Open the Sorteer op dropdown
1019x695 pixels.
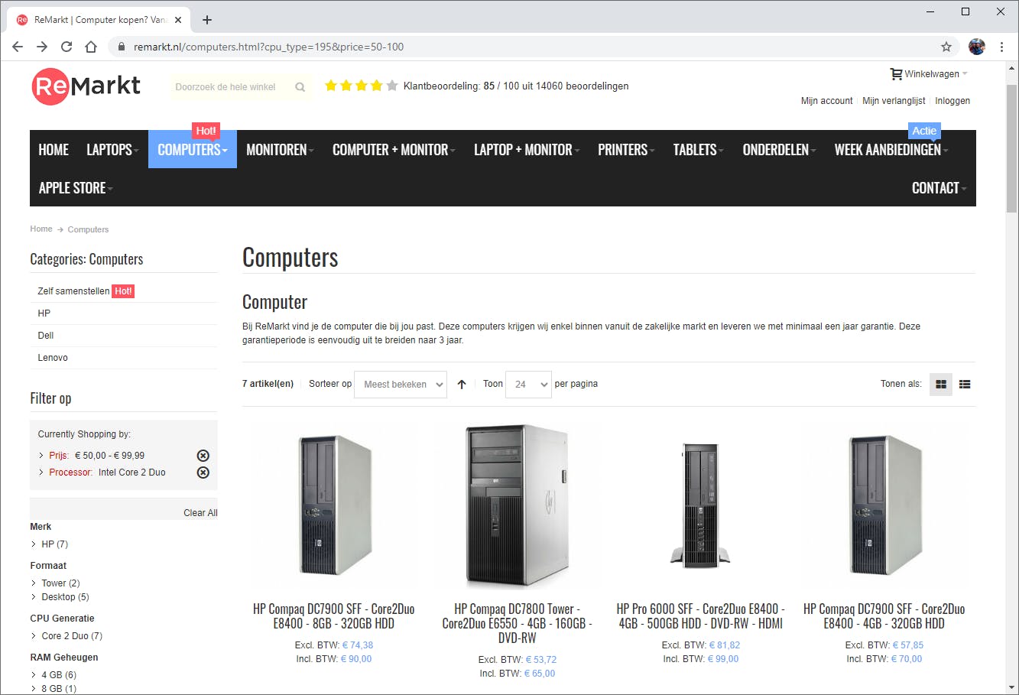click(x=401, y=385)
